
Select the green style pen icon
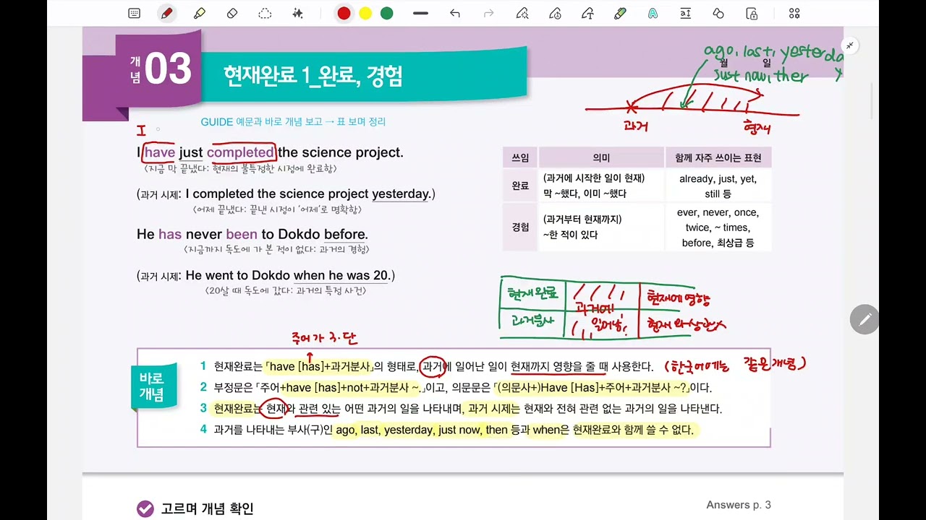click(620, 13)
